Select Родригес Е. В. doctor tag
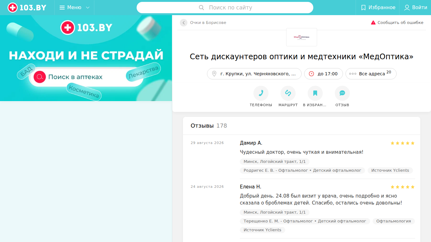 302,170
